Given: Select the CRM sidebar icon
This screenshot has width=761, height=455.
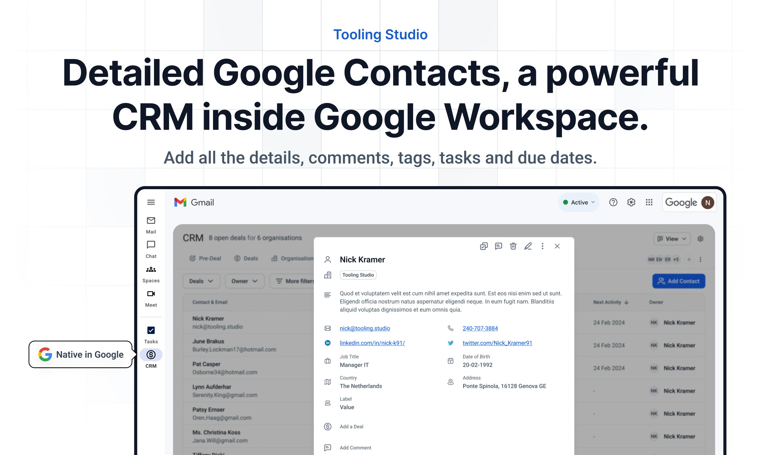Looking at the screenshot, I should pyautogui.click(x=151, y=355).
